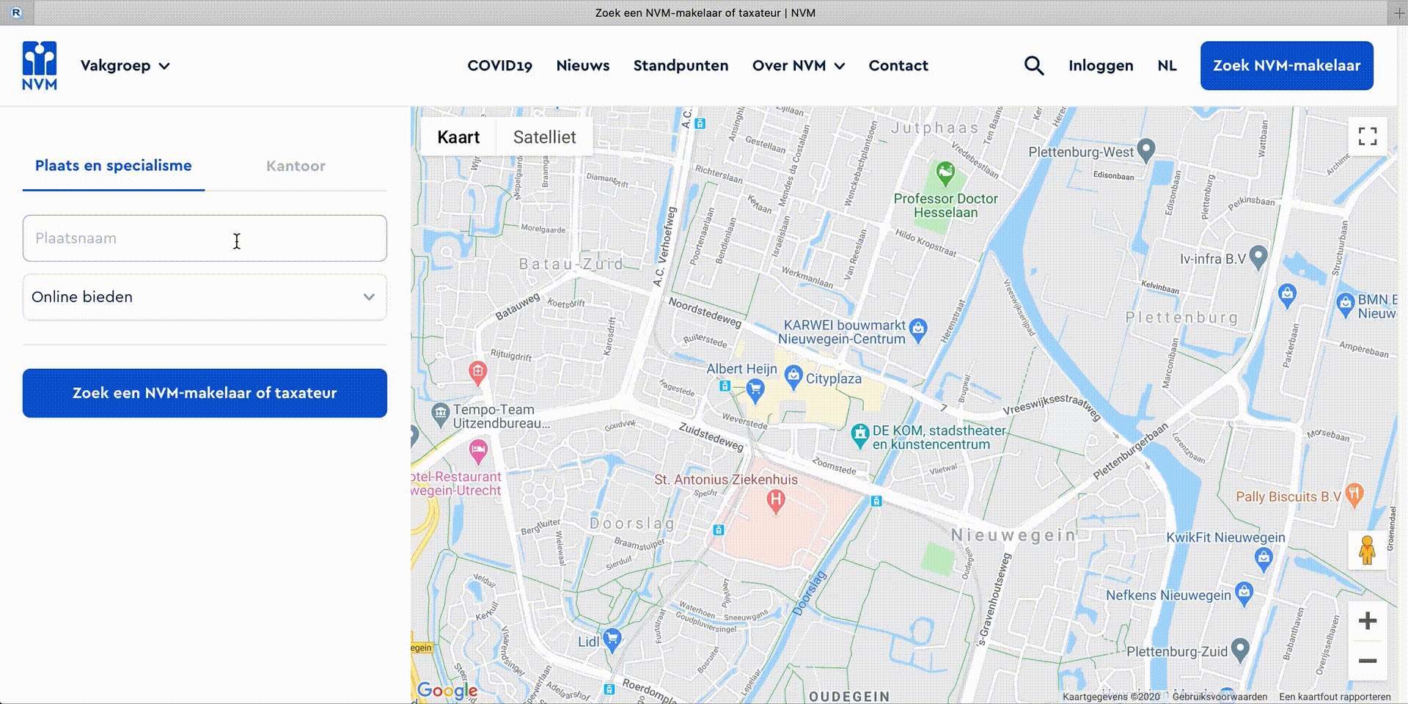The image size is (1408, 704).
Task: Click the KARWEI bouwmarkt marker
Action: (x=918, y=330)
